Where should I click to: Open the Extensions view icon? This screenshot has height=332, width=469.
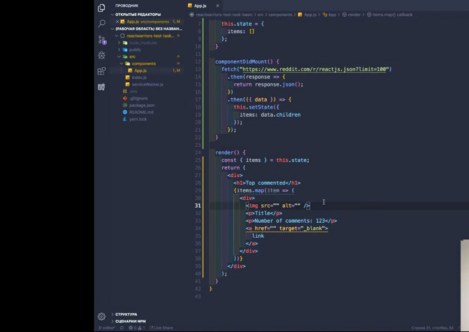click(102, 71)
